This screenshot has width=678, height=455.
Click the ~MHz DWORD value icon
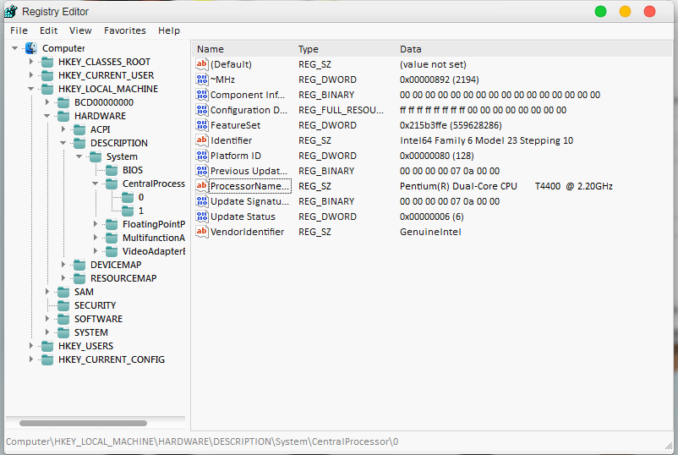coord(202,79)
